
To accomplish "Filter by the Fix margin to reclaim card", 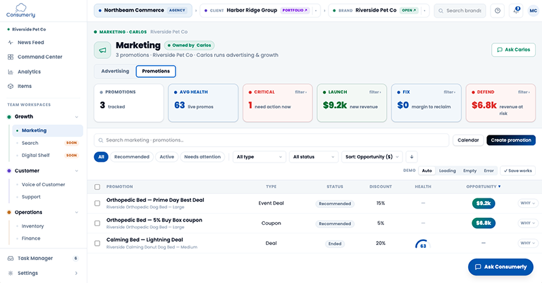I will tap(426, 103).
